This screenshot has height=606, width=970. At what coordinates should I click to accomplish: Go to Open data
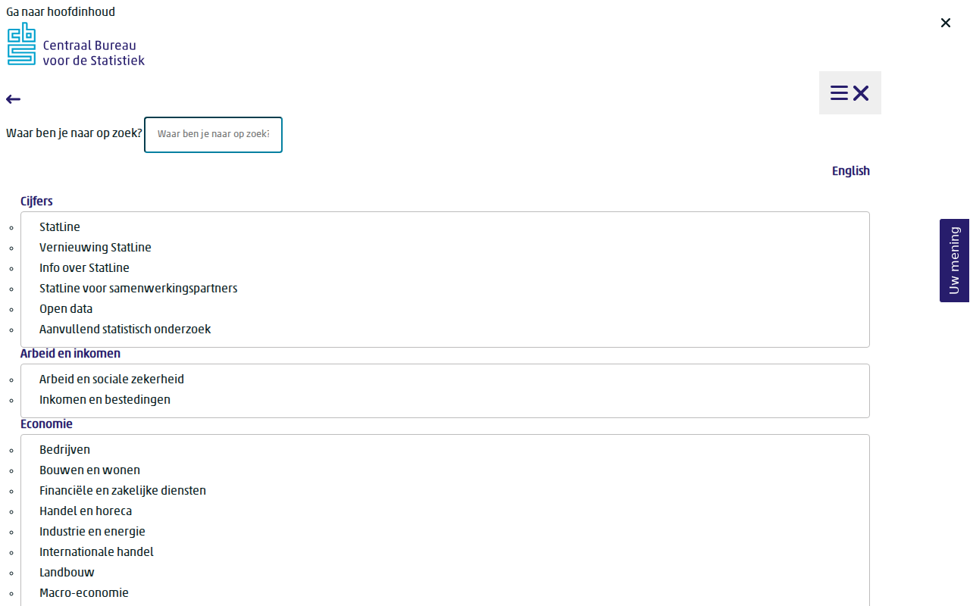66,308
